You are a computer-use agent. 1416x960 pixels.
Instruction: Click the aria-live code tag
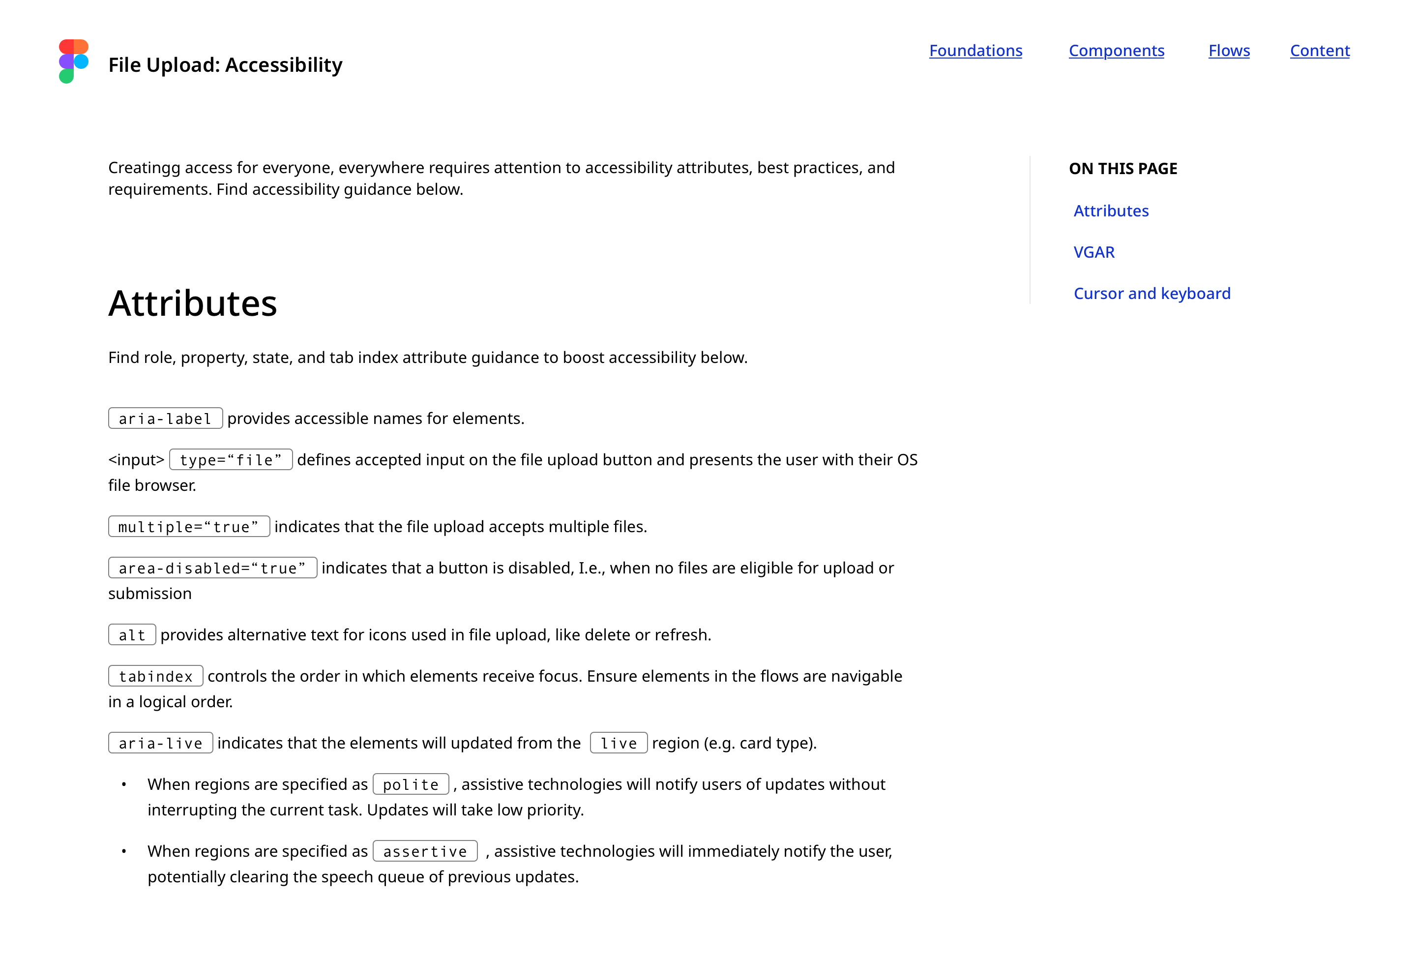coord(161,743)
